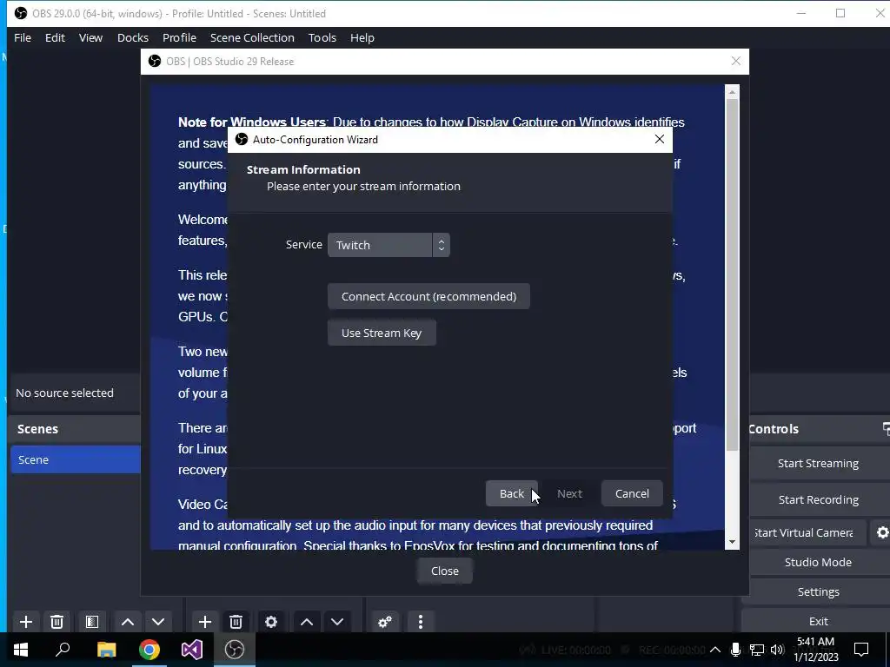Click release notes scroll up arrow
The width and height of the screenshot is (890, 667).
[x=732, y=92]
